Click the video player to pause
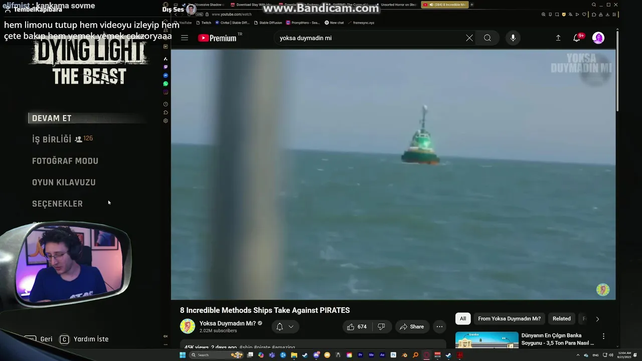 (x=393, y=174)
